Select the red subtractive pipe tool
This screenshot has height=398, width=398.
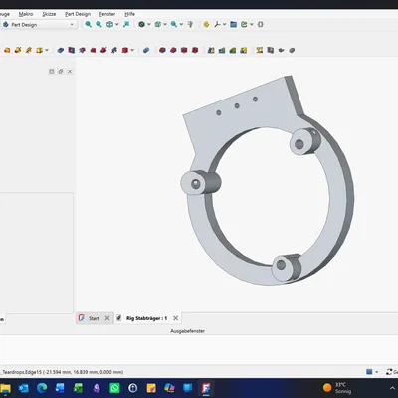103,50
